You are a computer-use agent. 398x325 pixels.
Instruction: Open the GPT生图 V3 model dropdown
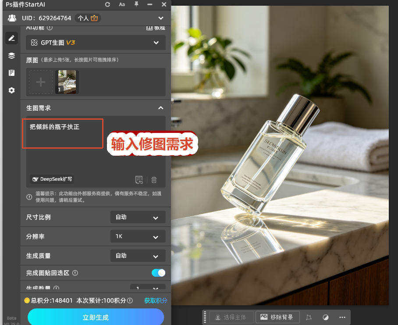click(96, 43)
